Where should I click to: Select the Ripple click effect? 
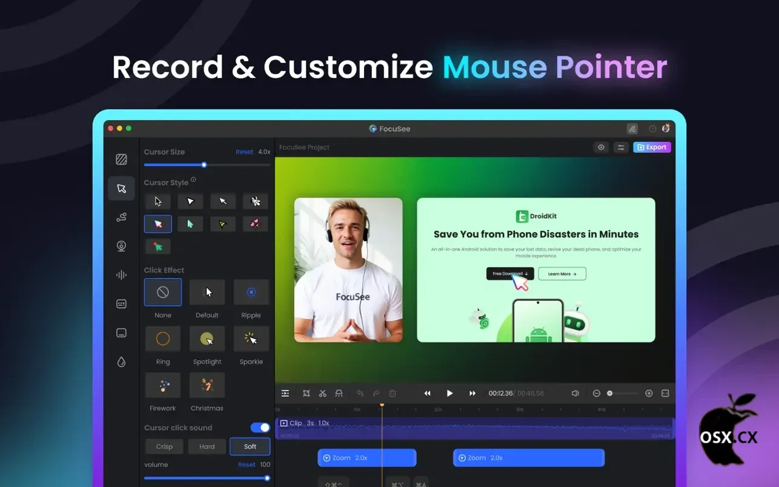[x=251, y=293]
